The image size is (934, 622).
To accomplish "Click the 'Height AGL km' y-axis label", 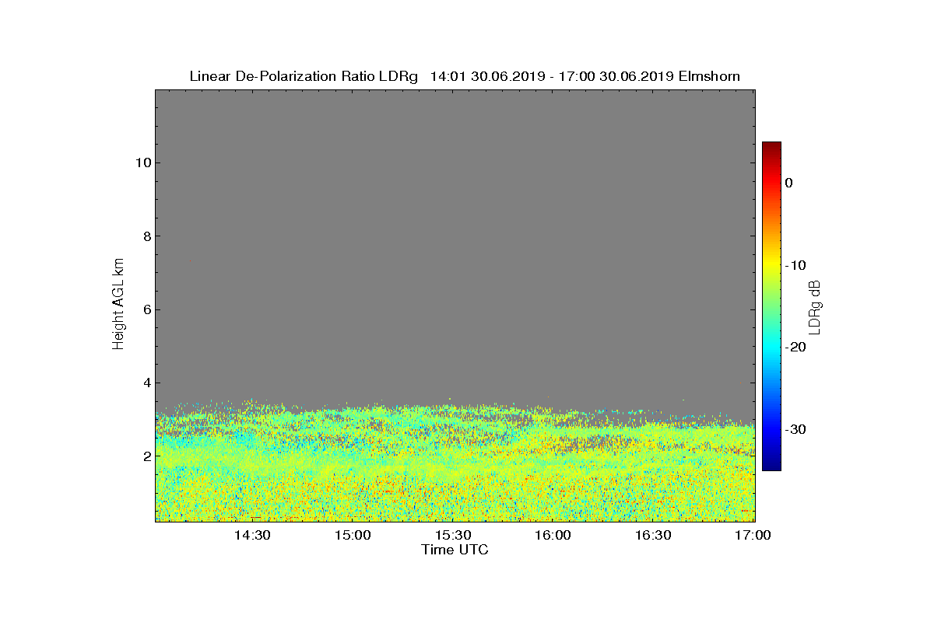I will [118, 305].
